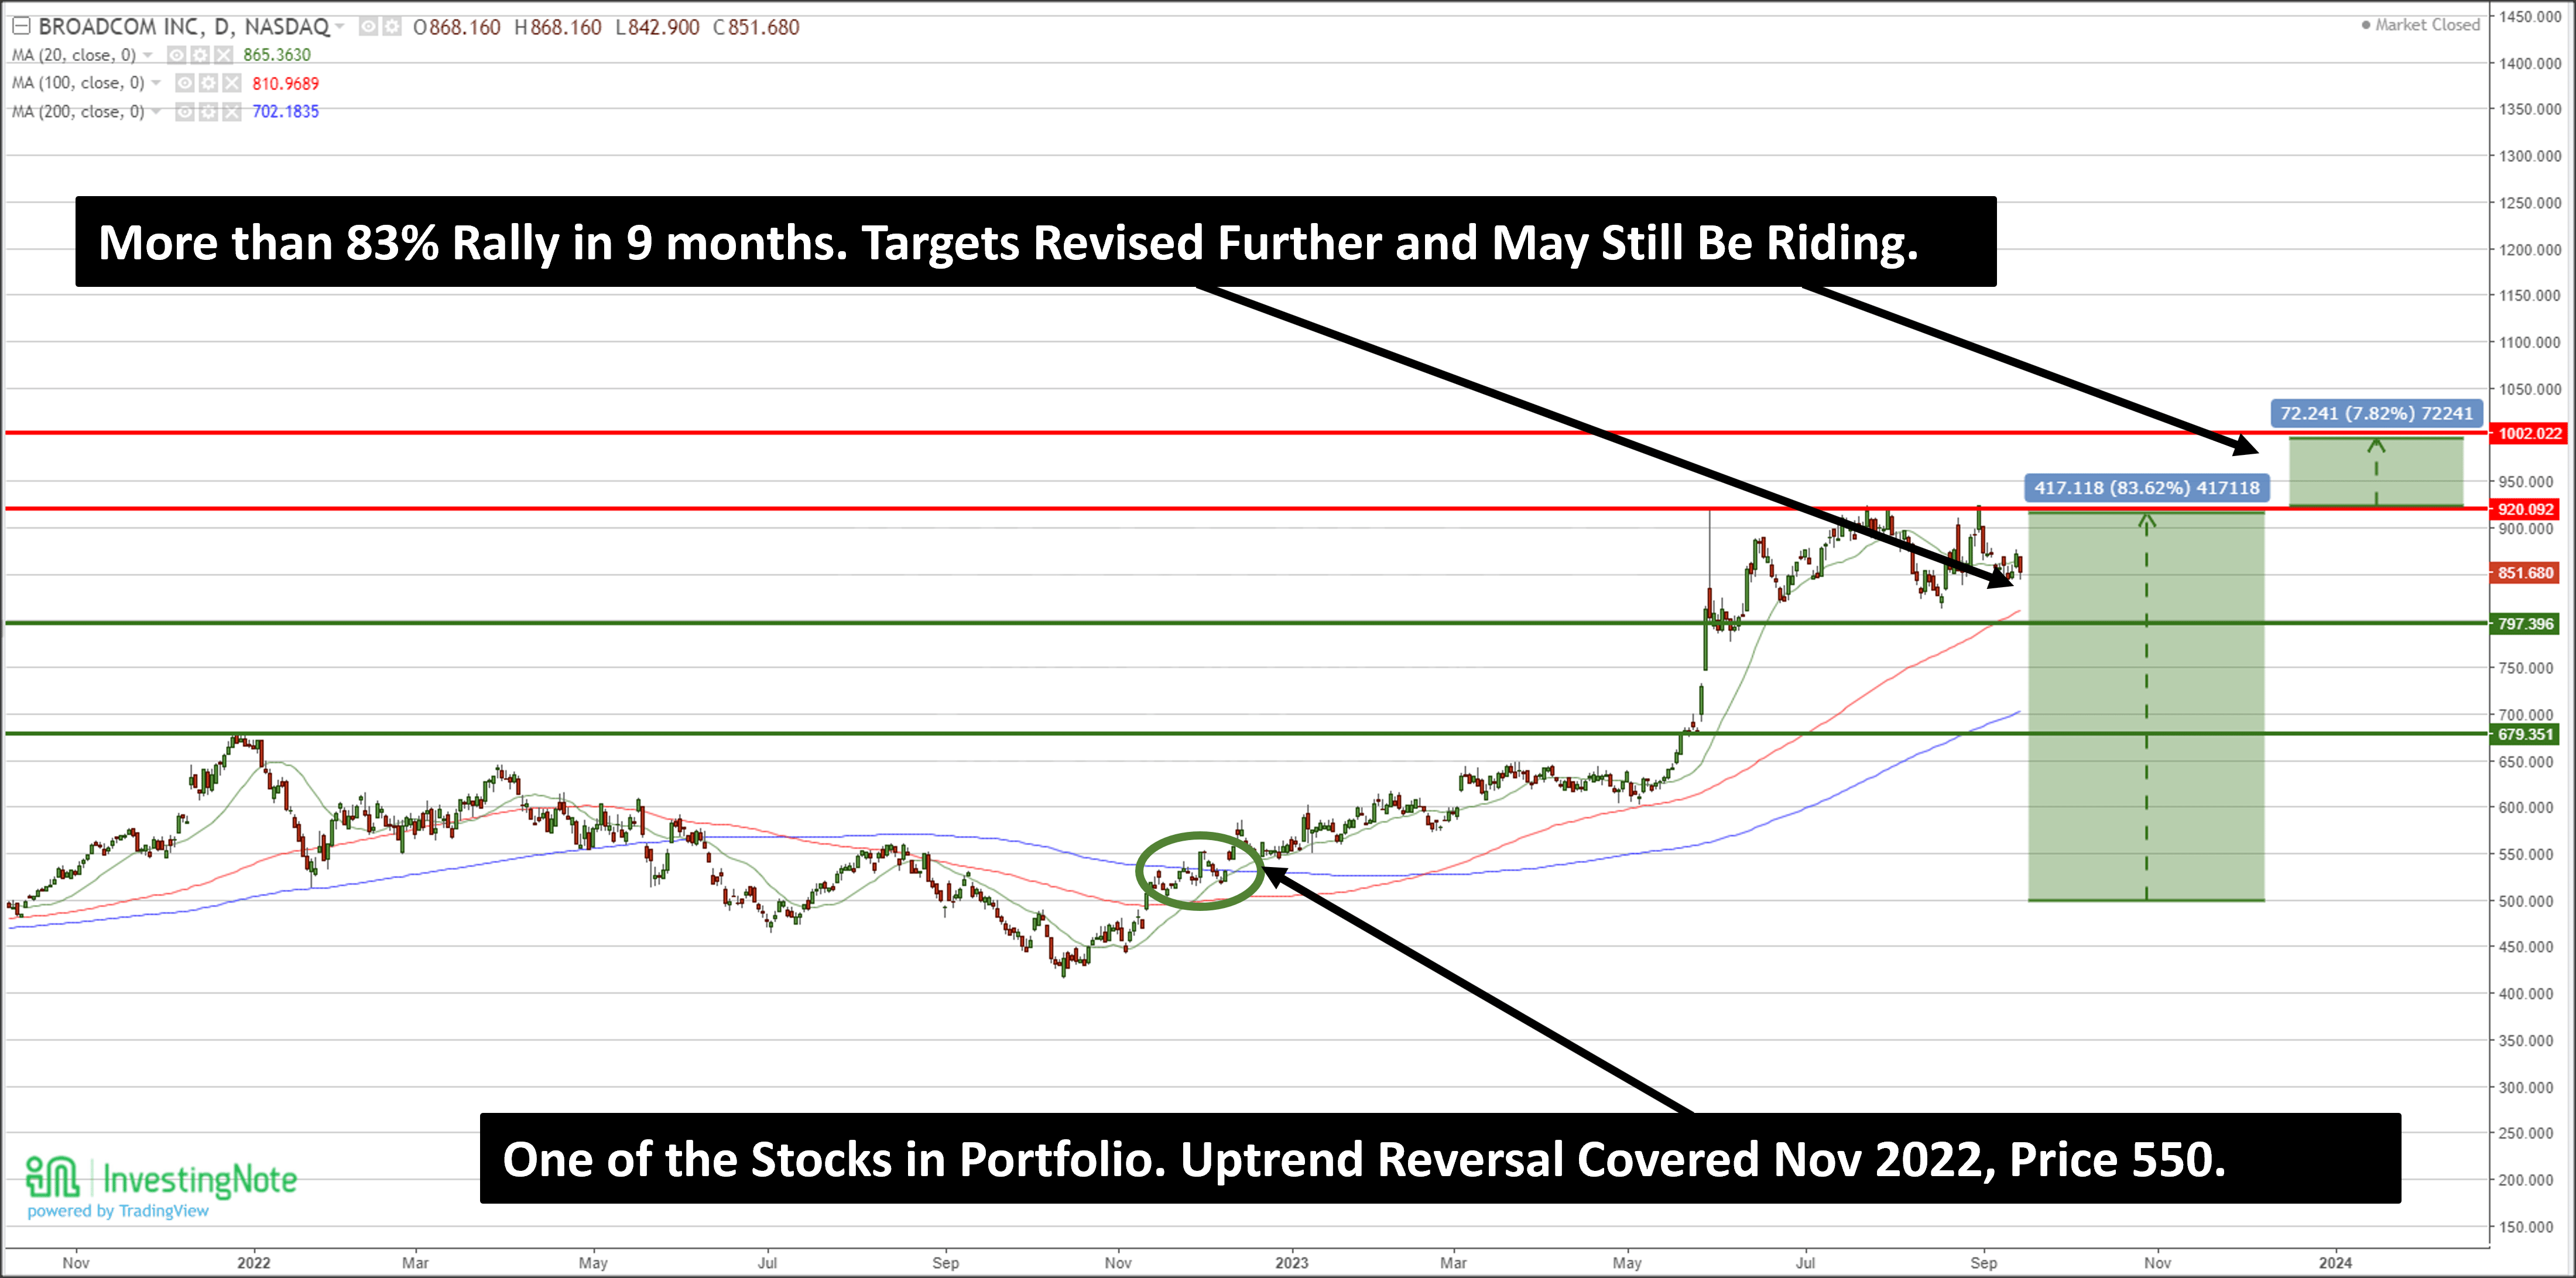Click the 150.000 price scale label
Image resolution: width=2576 pixels, height=1278 pixels.
coord(2525,1227)
